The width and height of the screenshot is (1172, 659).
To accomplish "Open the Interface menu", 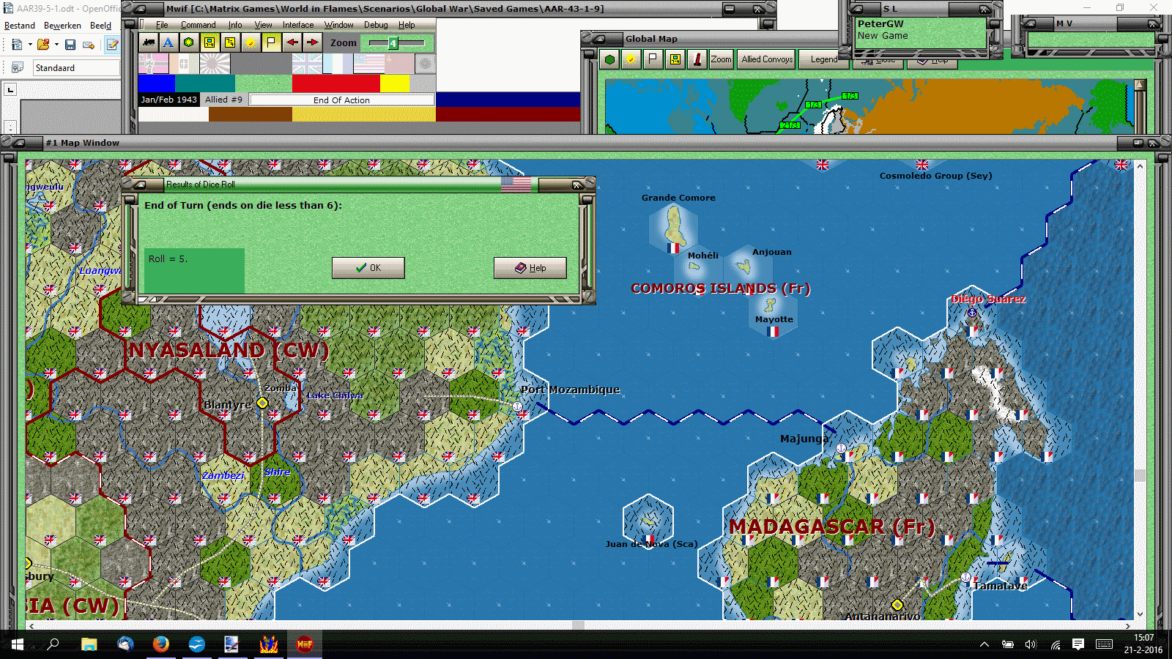I will [298, 25].
